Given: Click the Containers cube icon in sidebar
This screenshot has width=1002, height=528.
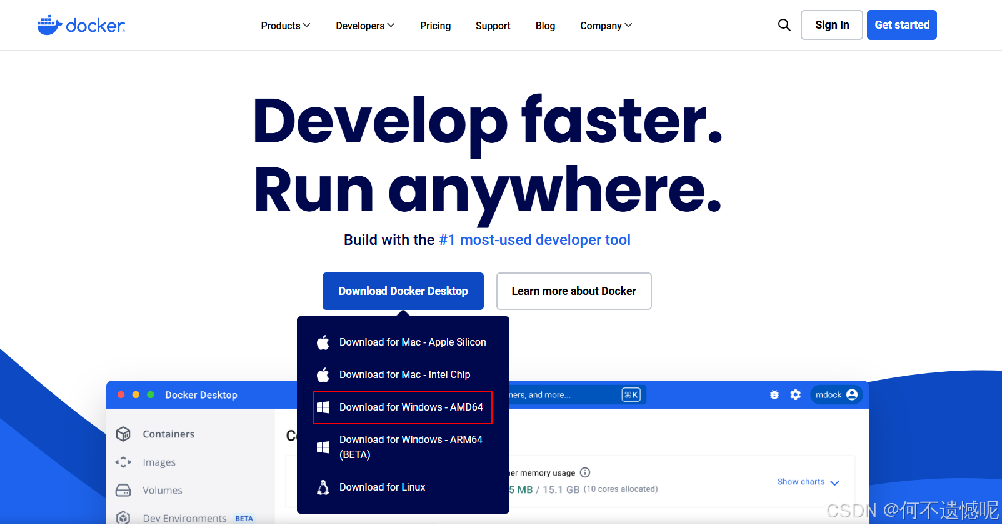Looking at the screenshot, I should [x=123, y=434].
